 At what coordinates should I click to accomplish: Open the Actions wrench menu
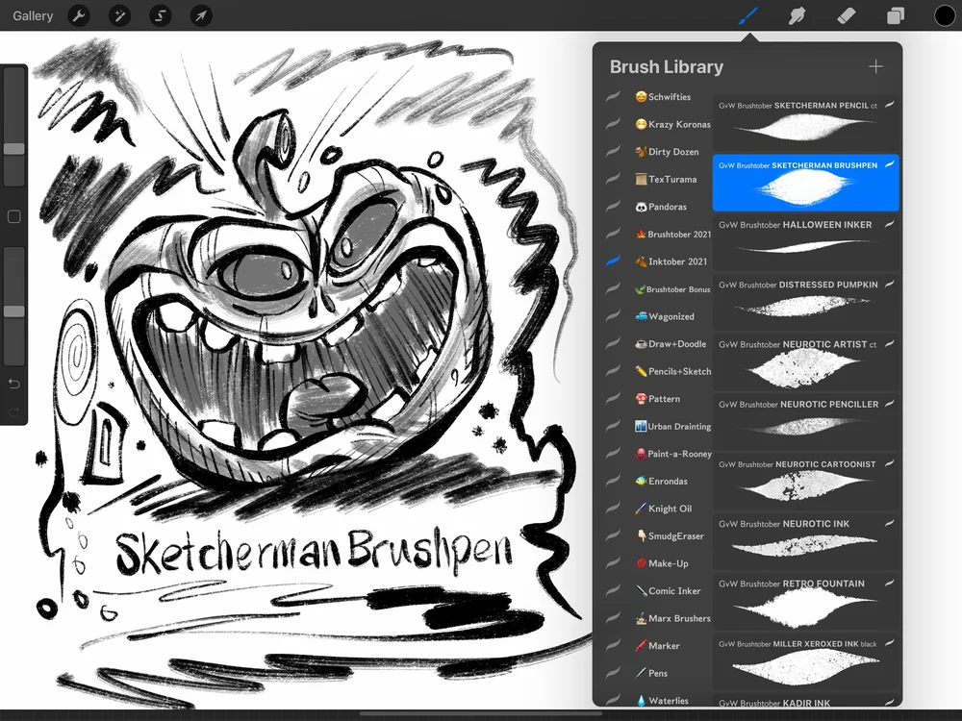pyautogui.click(x=79, y=15)
